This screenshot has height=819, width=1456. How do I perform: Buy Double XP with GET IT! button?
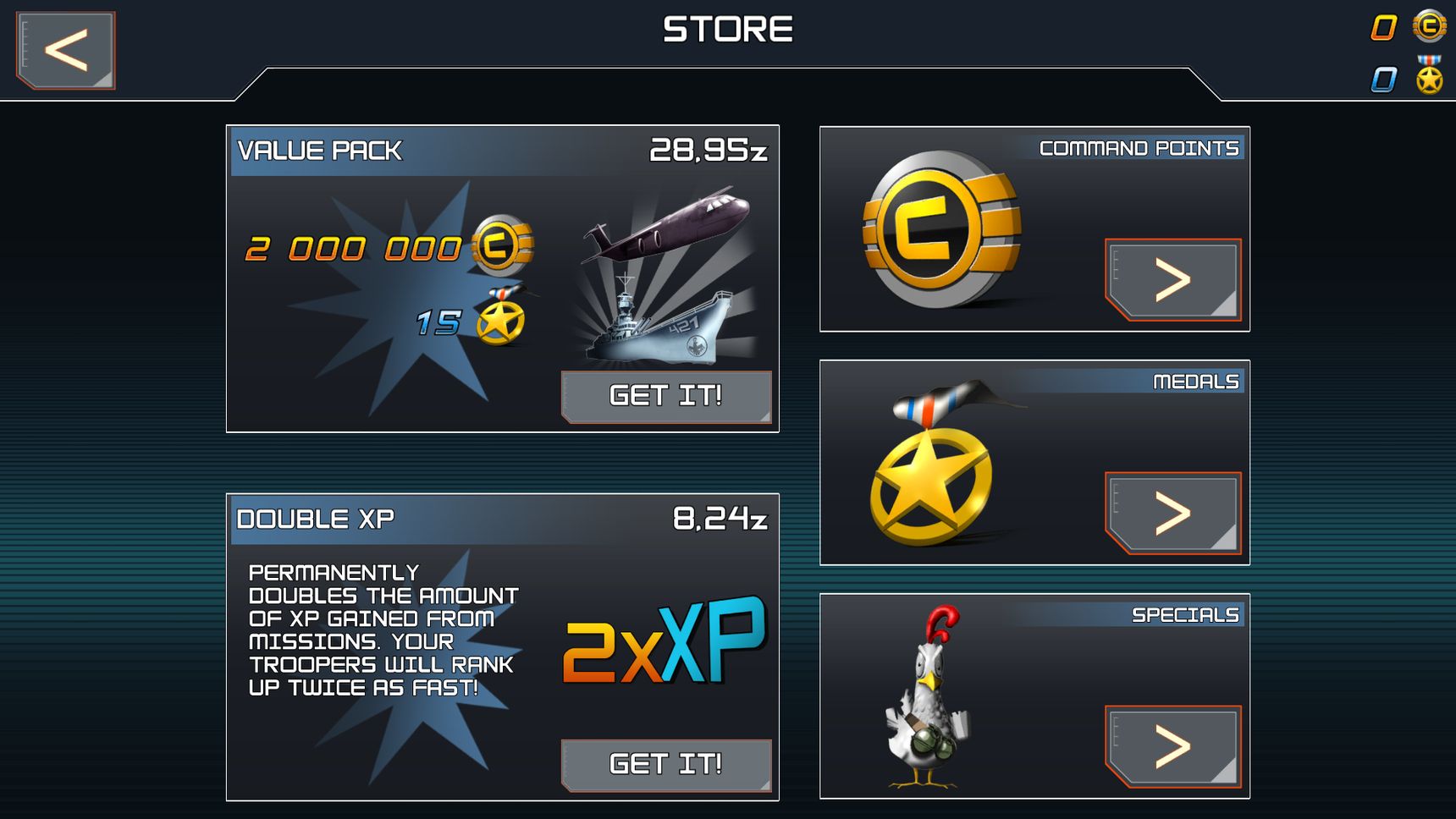[x=666, y=765]
